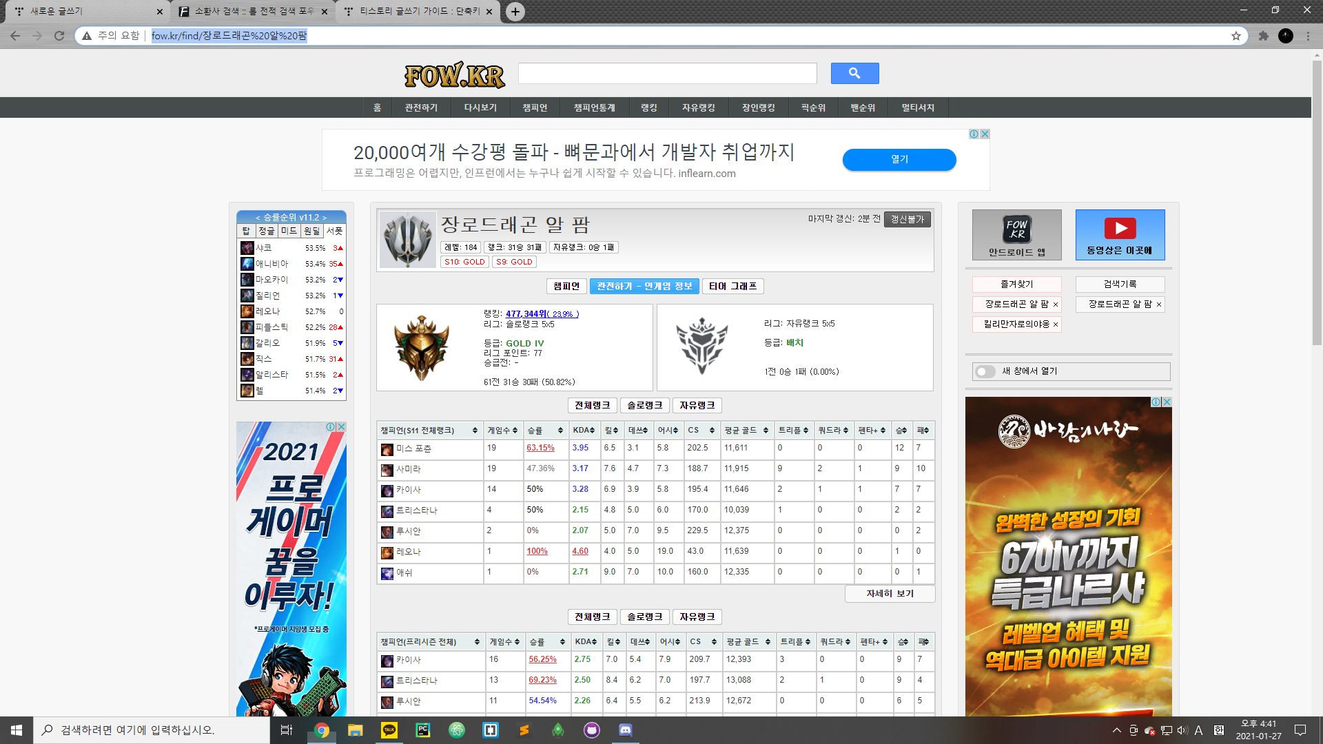This screenshot has width=1323, height=744.
Task: Close the top inflearn advertisement
Action: (x=985, y=134)
